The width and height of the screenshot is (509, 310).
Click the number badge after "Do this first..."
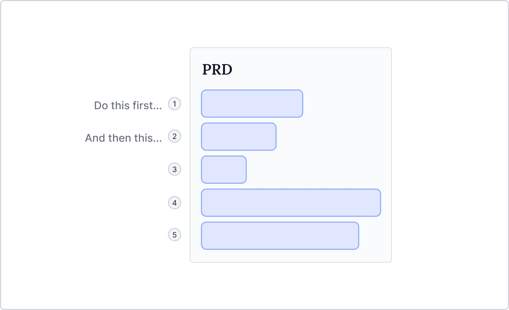coord(175,104)
